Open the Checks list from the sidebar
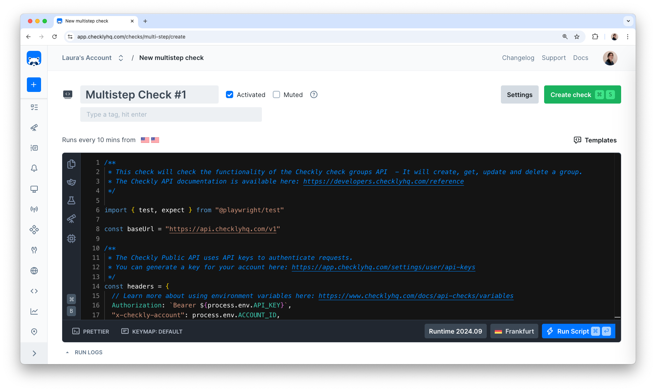 click(x=34, y=107)
